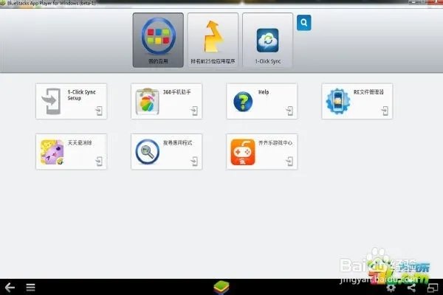Image resolution: width=443 pixels, height=295 pixels.
Task: Click the 天天爱消除 label text
Action: tap(80, 143)
